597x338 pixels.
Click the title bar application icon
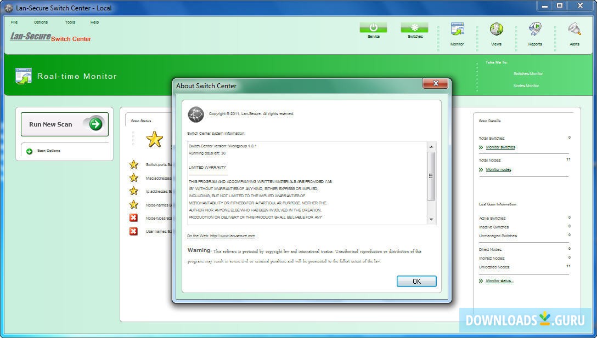pos(9,8)
